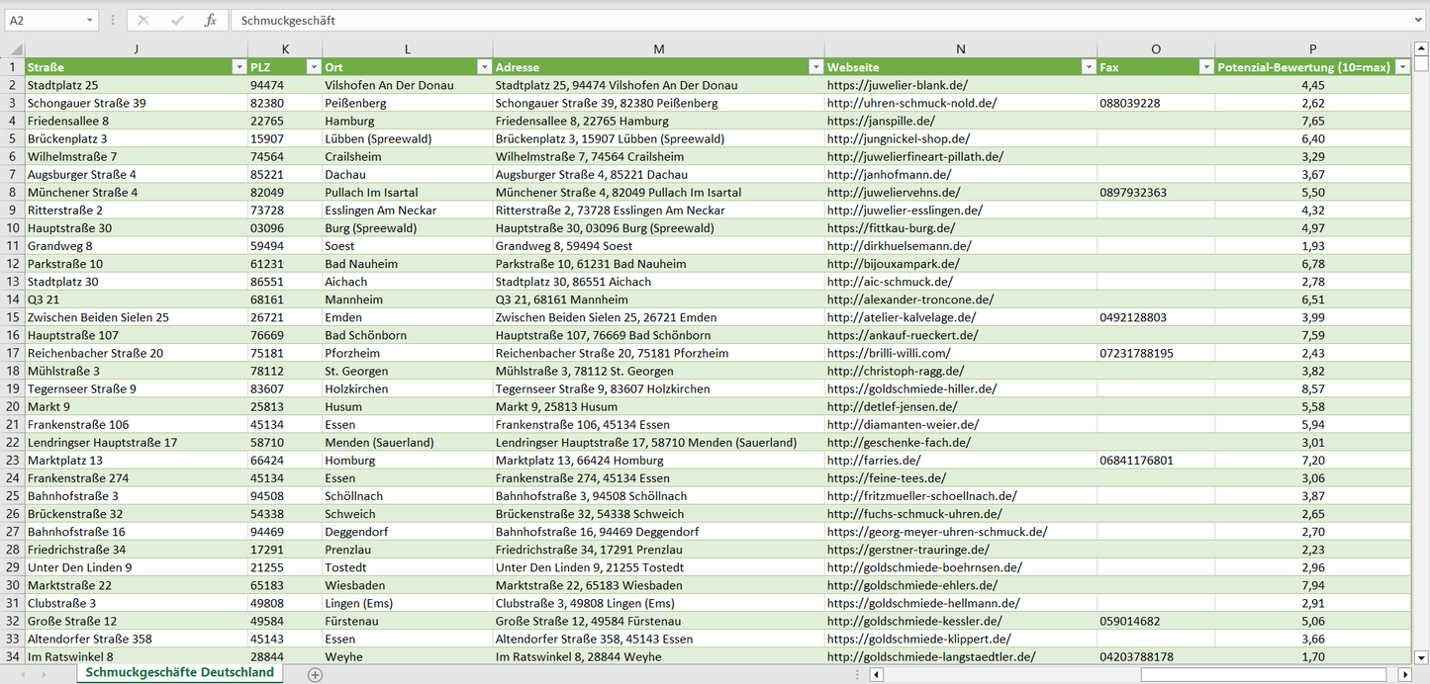Image resolution: width=1430 pixels, height=684 pixels.
Task: Click horizontal scrollbar left arrow
Action: pos(876,674)
